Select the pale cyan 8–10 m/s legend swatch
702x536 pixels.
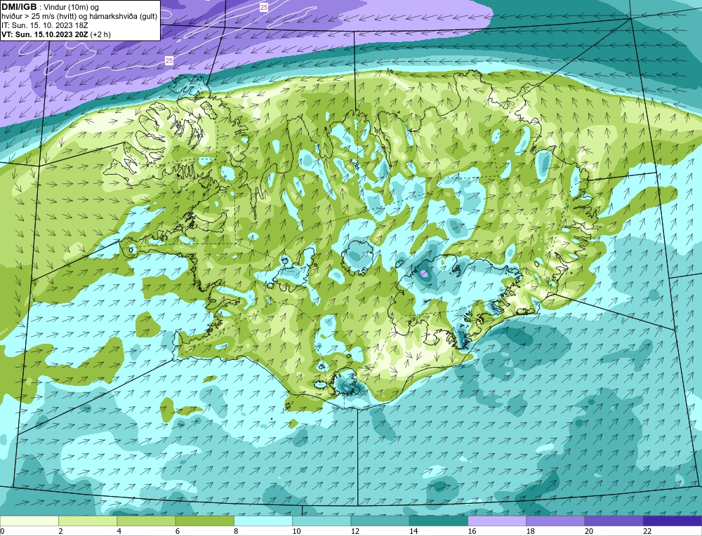pos(263,521)
